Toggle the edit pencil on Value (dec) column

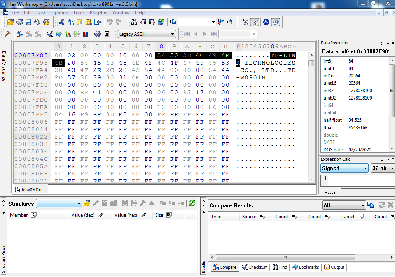pos(101,215)
